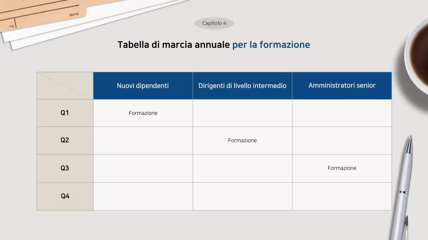This screenshot has width=428, height=240.
Task: Select the highlighted phrase per la formazione
Action: (271, 44)
